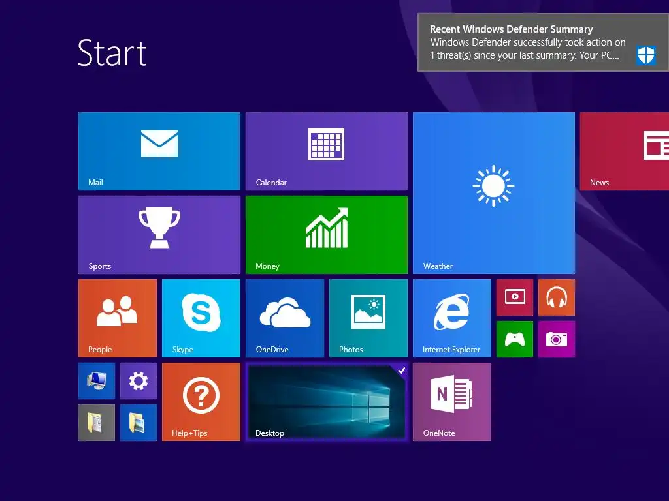Open the Music headphones tile
This screenshot has width=669, height=501.
[x=557, y=297]
